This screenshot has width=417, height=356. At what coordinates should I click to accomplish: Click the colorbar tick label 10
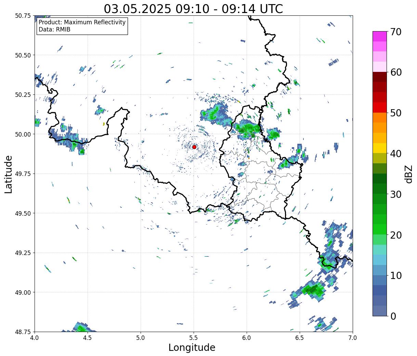pos(395,276)
